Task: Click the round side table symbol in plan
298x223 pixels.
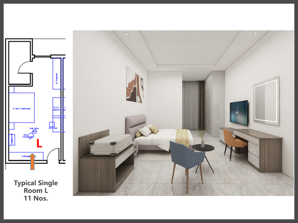Action: tap(34, 132)
